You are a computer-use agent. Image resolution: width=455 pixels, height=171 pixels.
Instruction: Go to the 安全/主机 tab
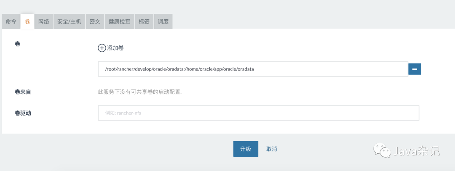point(70,21)
